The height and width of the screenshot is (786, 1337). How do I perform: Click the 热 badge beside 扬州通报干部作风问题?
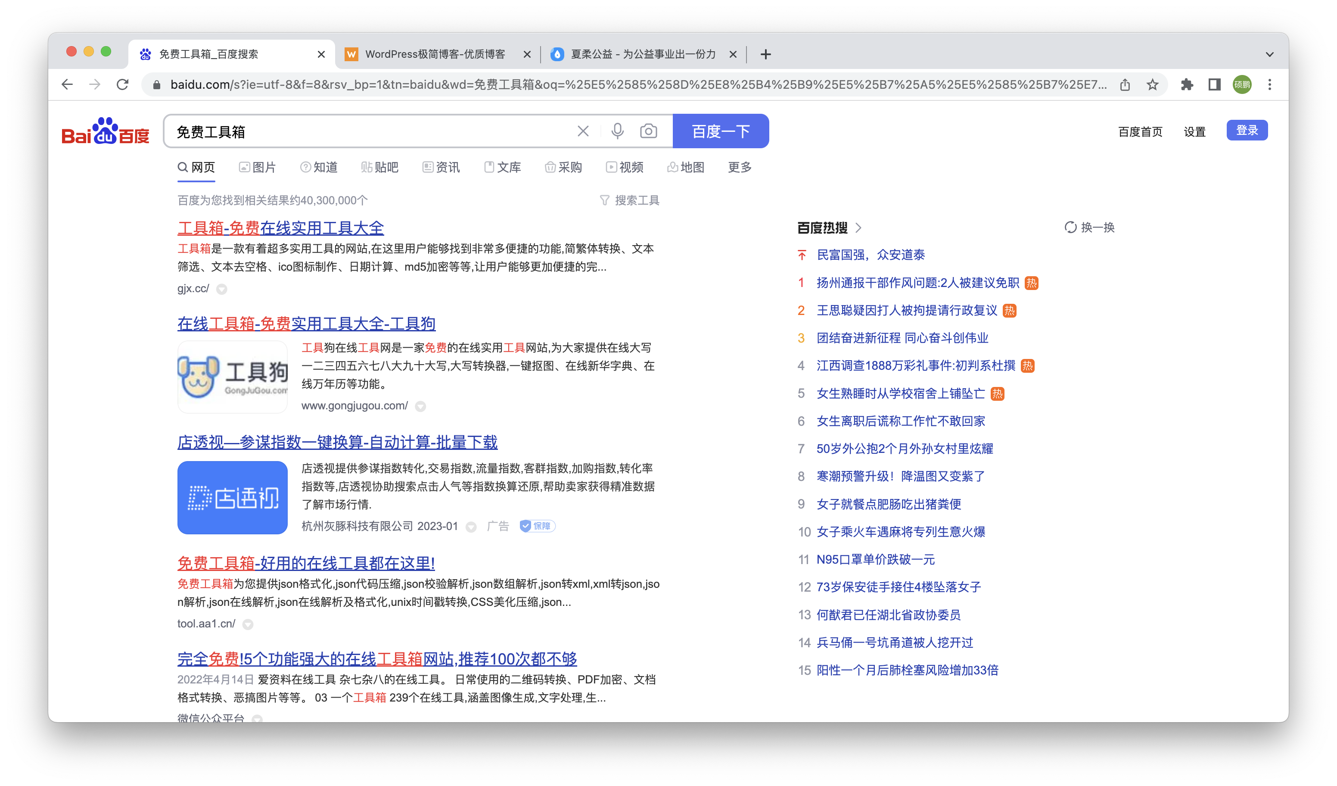(x=1032, y=283)
